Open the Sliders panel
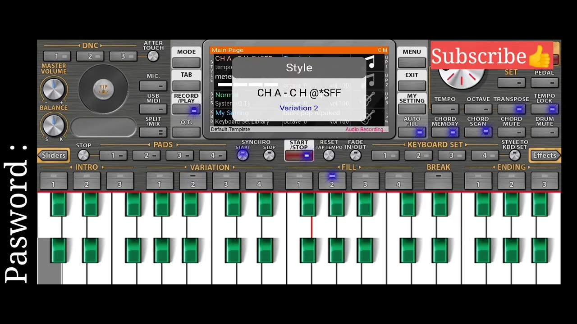The height and width of the screenshot is (324, 577). pyautogui.click(x=53, y=155)
